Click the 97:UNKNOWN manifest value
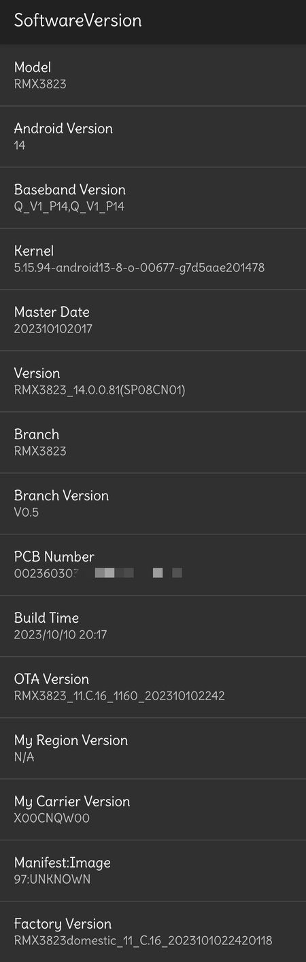This screenshot has width=306, height=962. click(x=52, y=880)
